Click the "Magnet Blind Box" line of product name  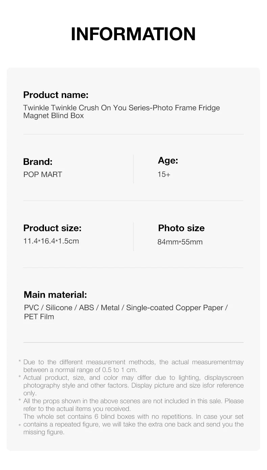[53, 116]
